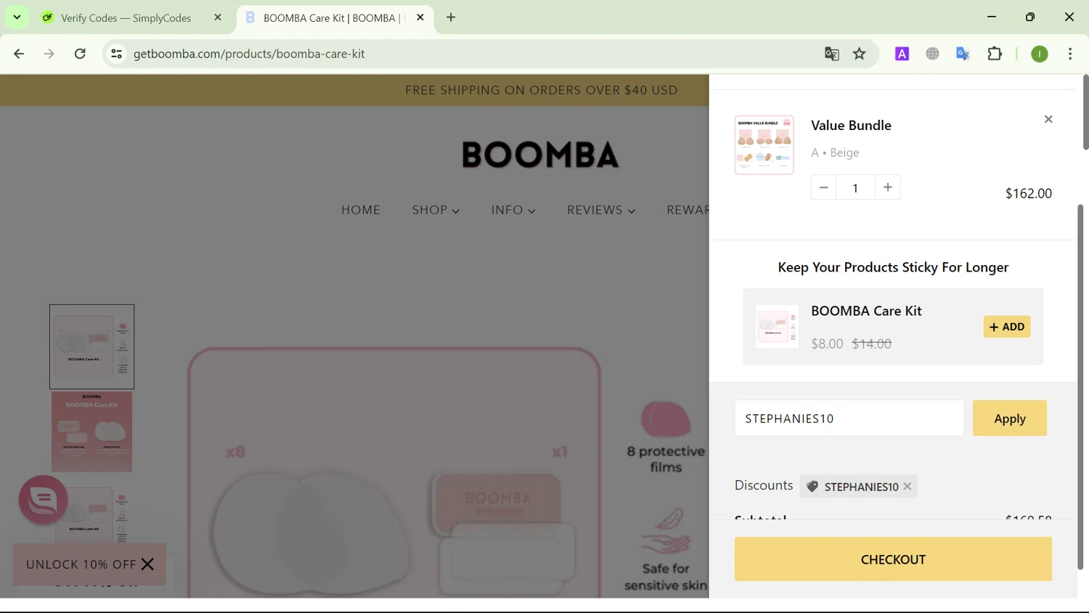Click the discount tag icon
Viewport: 1089px width, 613px height.
(x=812, y=487)
